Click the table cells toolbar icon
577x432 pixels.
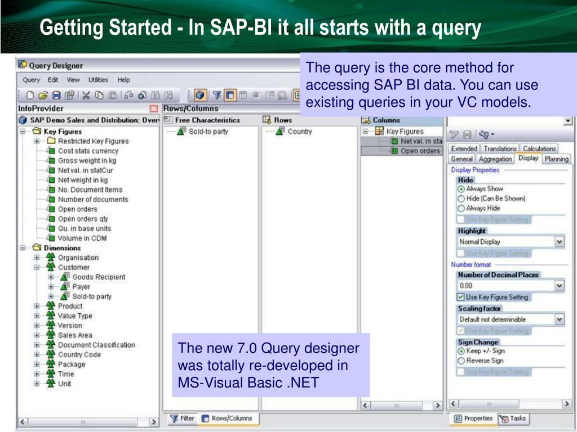(243, 96)
